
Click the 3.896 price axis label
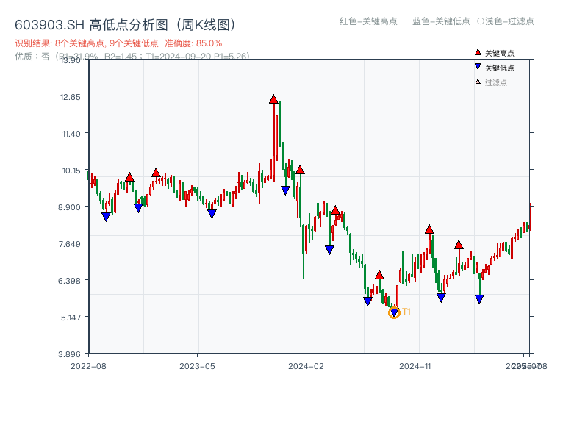pyautogui.click(x=69, y=354)
